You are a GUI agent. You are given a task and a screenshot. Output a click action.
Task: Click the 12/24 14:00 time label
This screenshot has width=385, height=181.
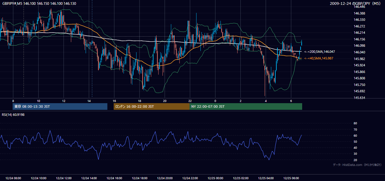(x=89, y=178)
